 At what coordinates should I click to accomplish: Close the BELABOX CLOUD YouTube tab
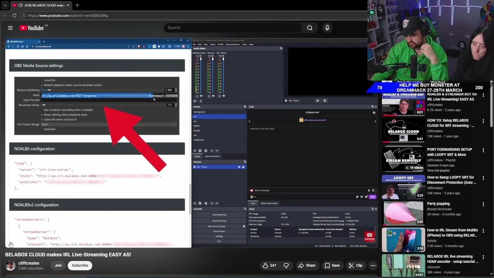pos(68,5)
